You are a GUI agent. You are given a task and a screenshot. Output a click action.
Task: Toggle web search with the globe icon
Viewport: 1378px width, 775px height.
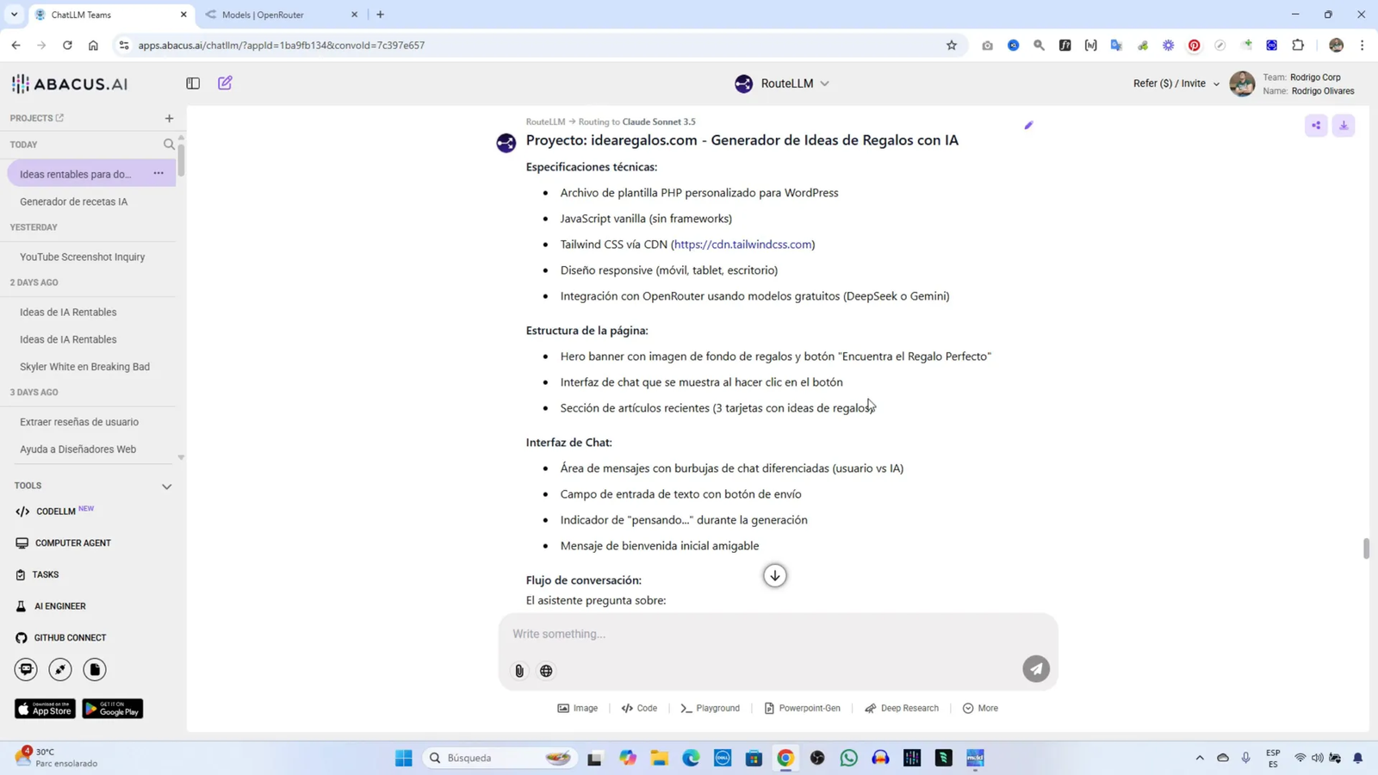(x=546, y=671)
